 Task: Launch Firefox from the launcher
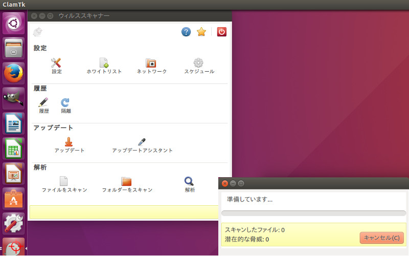click(14, 74)
